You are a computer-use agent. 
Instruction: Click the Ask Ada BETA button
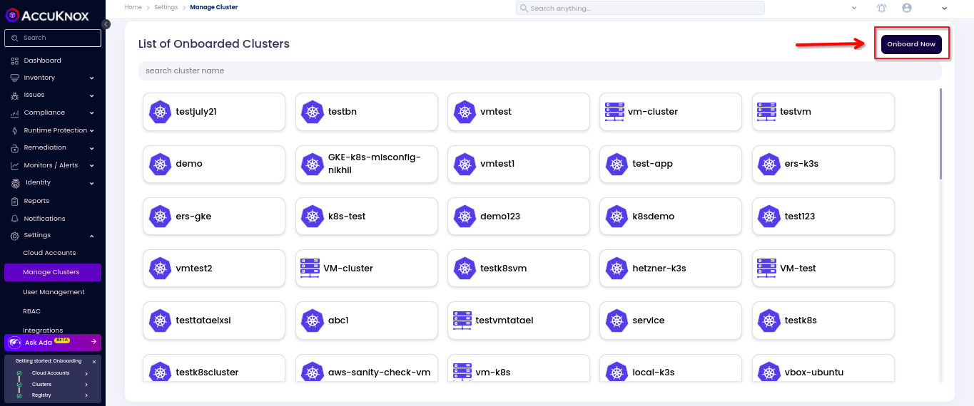coord(52,343)
